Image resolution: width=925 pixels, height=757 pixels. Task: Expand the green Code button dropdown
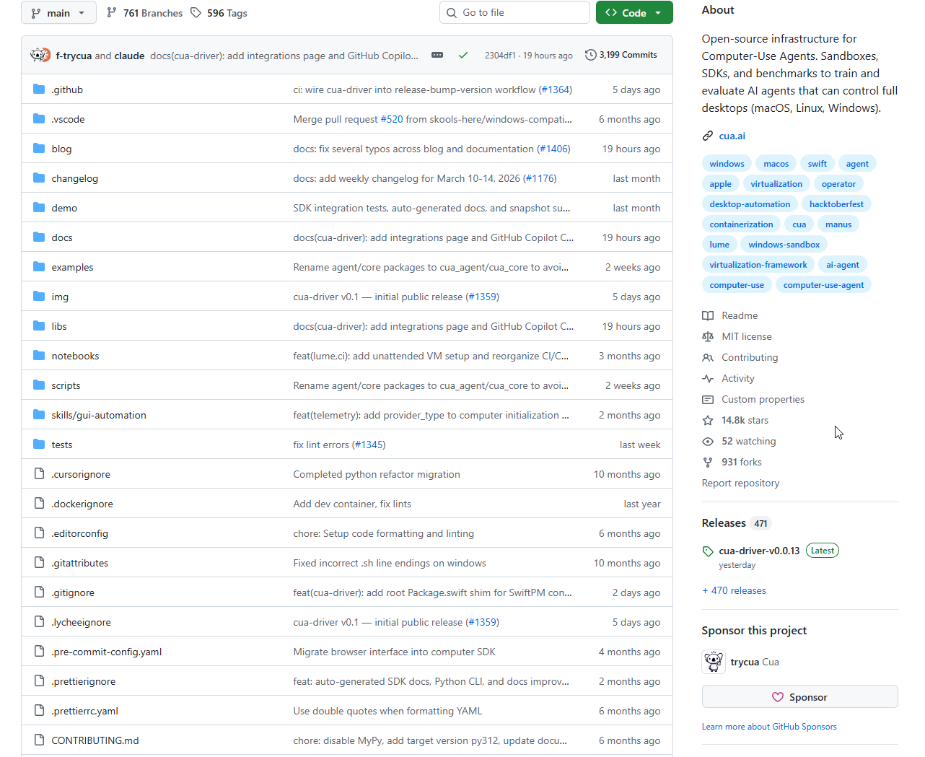(634, 13)
